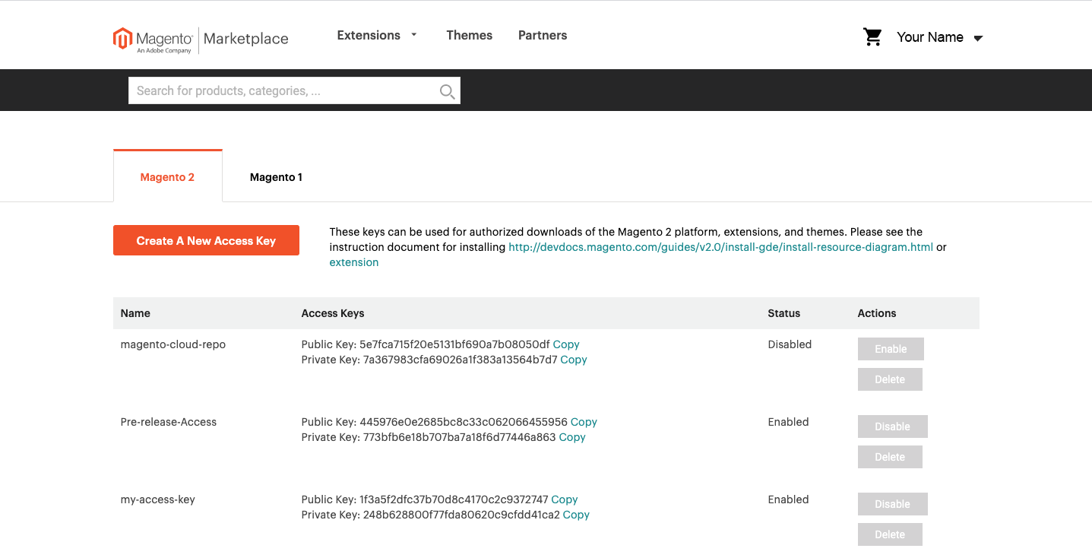Viewport: 1092px width, 558px height.
Task: Click the Magento Marketplace logo
Action: click(x=201, y=40)
